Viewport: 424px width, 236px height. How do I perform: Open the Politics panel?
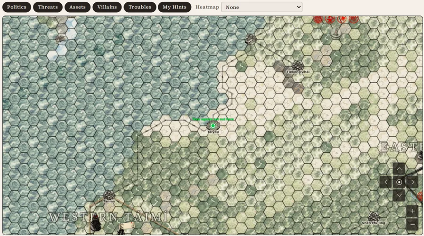(16, 7)
